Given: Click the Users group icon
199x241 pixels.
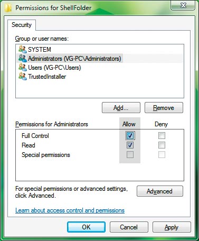Looking at the screenshot, I should point(23,68).
